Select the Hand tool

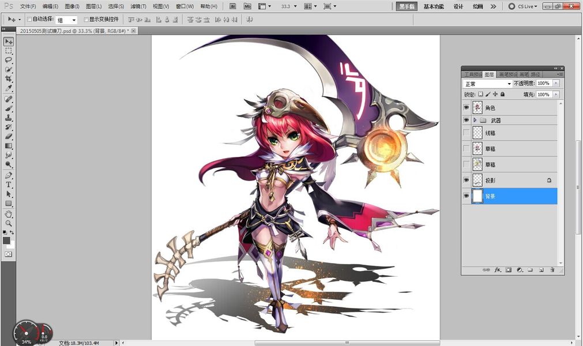(9, 214)
